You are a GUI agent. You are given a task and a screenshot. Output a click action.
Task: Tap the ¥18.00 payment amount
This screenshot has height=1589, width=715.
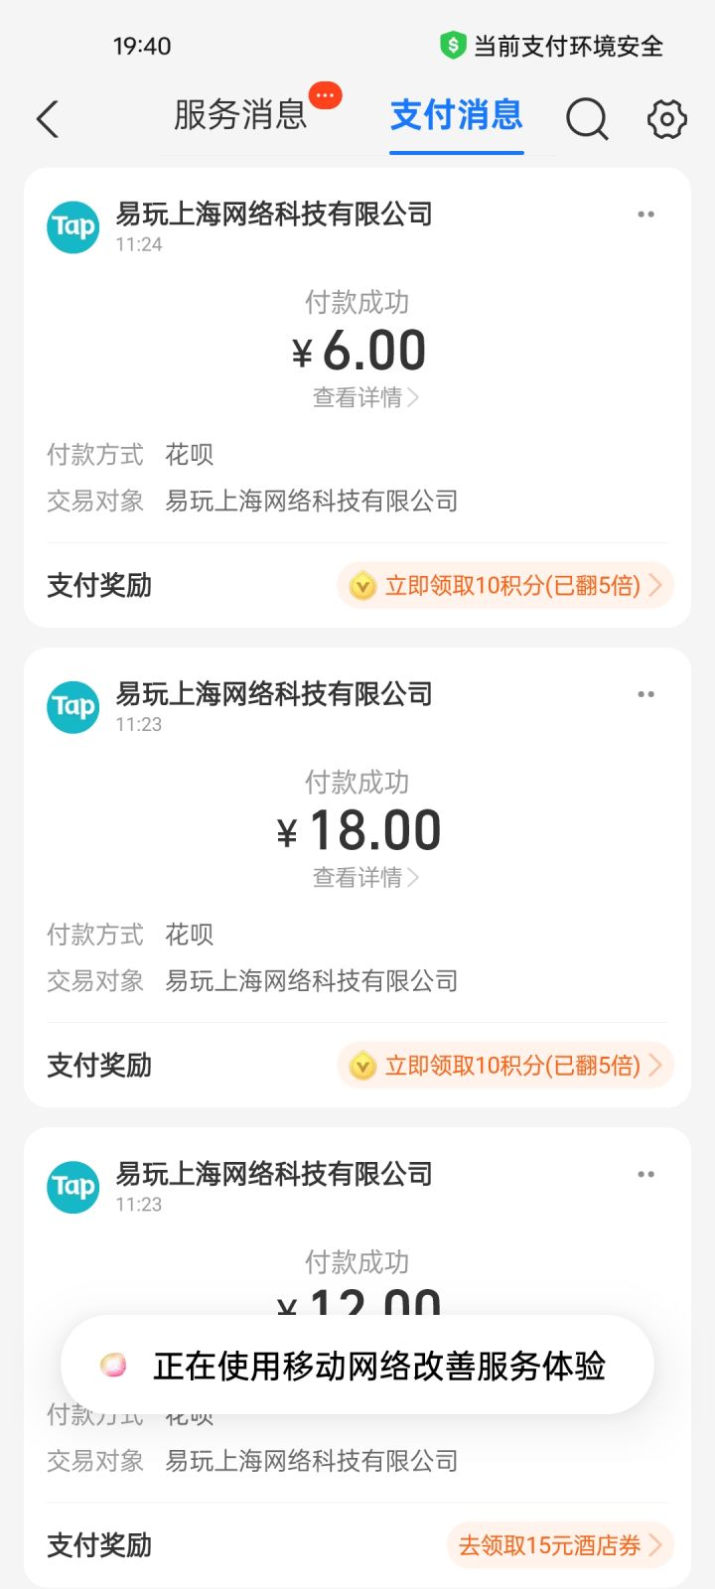359,830
